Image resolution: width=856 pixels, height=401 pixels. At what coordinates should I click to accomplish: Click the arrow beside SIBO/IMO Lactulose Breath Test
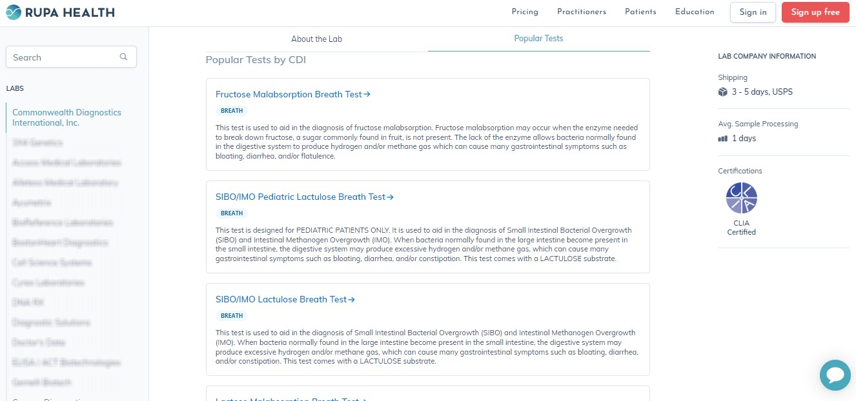point(351,299)
